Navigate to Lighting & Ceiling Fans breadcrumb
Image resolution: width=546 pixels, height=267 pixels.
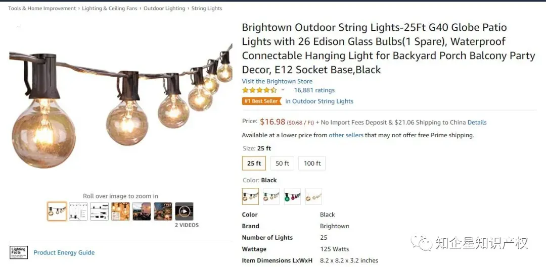point(110,9)
